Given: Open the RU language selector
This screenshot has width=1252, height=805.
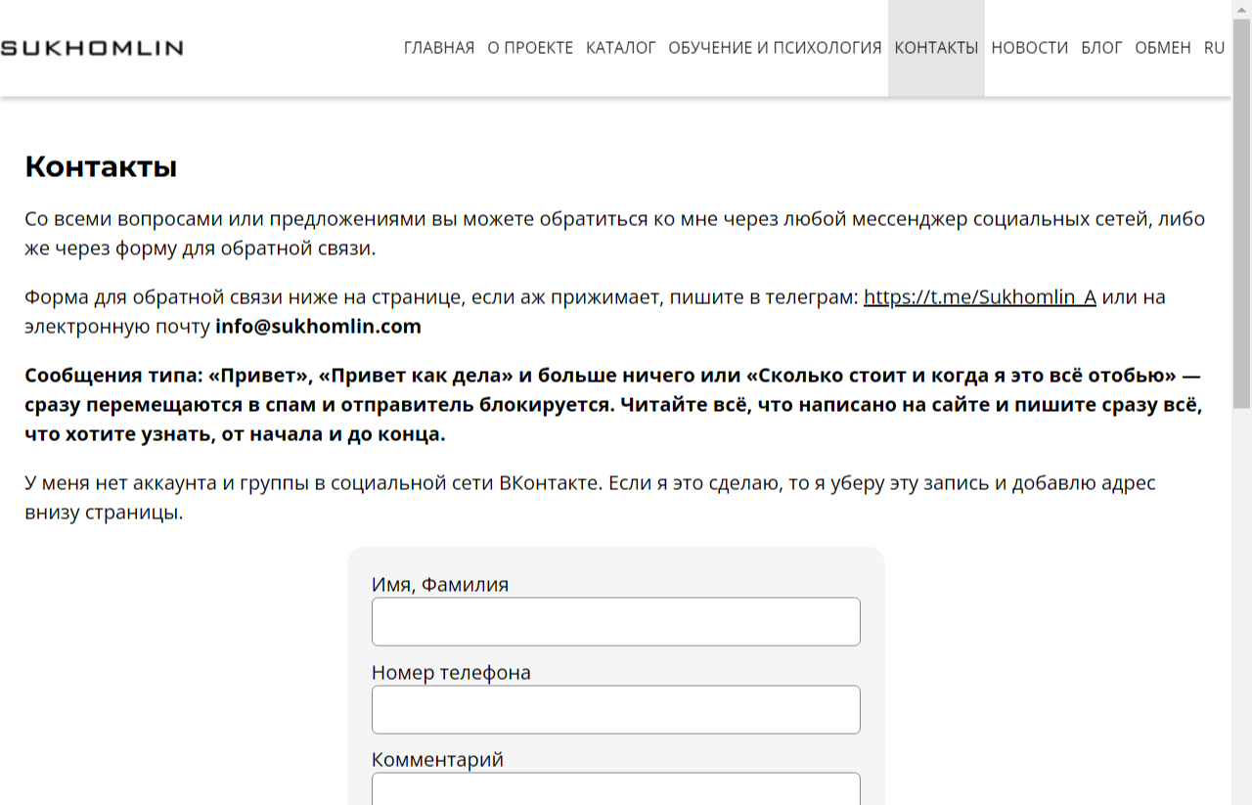Looking at the screenshot, I should click(x=1214, y=48).
